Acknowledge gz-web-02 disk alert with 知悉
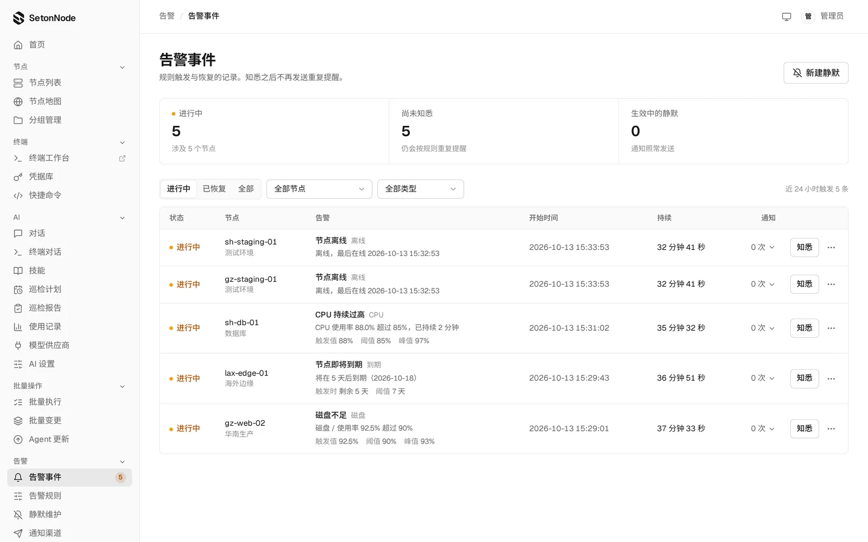868x542 pixels. click(x=805, y=429)
